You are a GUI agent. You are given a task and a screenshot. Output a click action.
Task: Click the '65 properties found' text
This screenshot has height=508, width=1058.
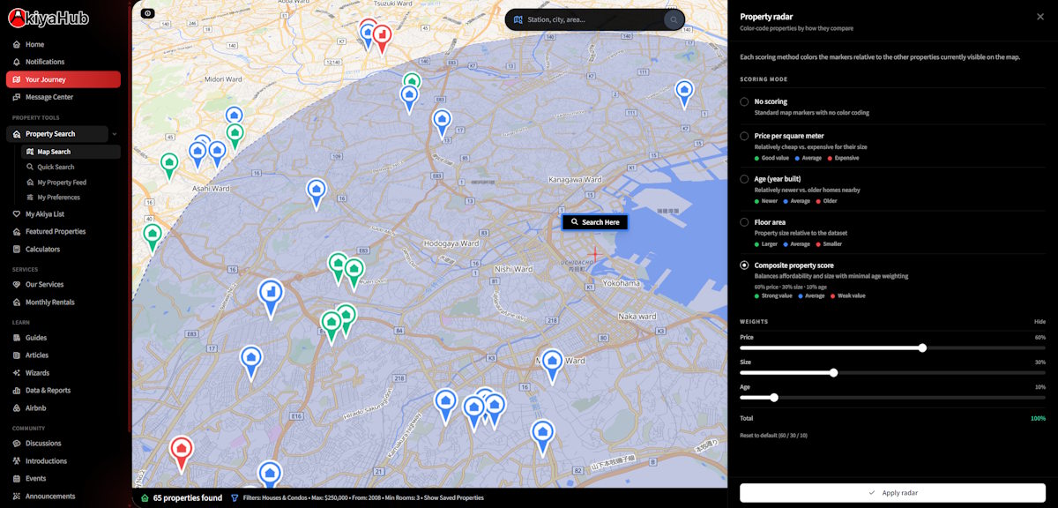coord(188,498)
